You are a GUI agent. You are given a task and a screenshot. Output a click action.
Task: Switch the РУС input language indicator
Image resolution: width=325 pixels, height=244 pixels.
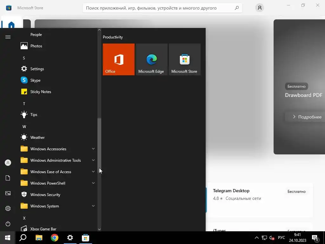pyautogui.click(x=281, y=238)
